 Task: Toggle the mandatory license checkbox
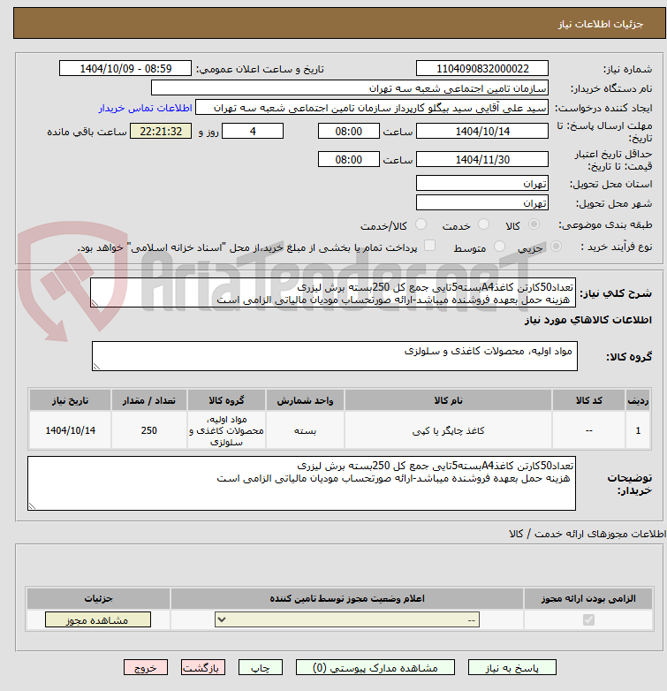point(588,620)
